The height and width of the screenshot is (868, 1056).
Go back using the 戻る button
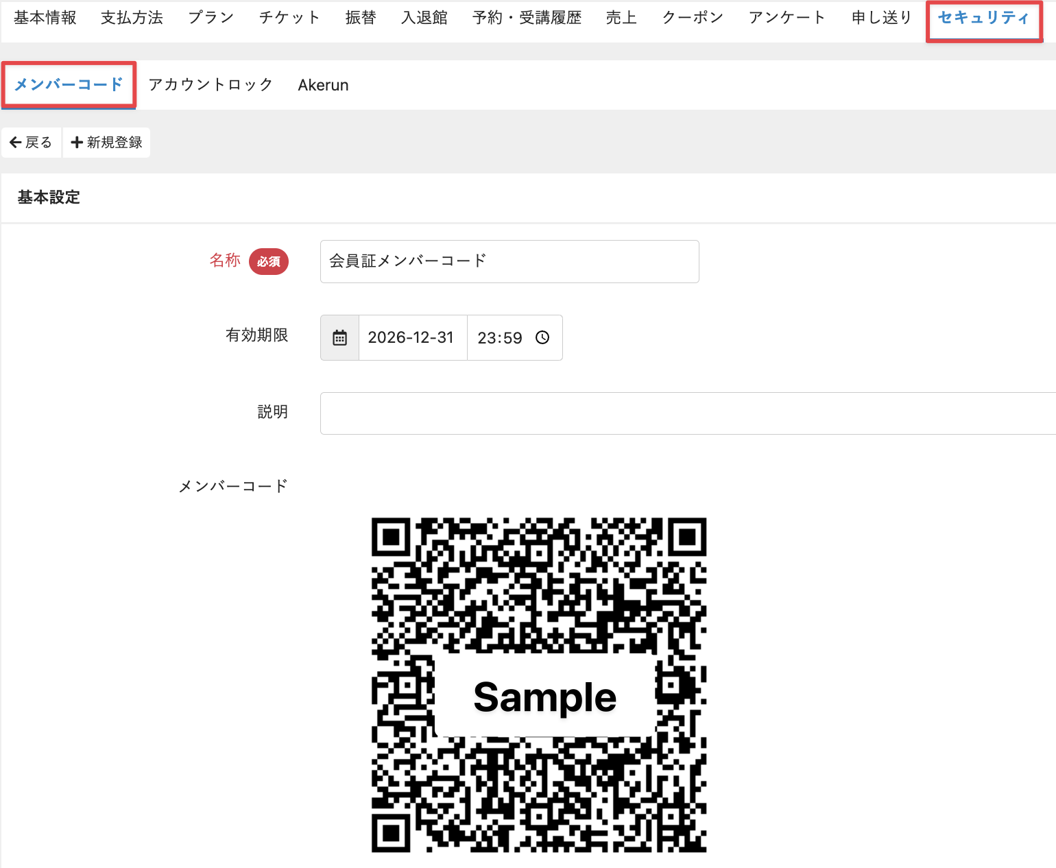[x=32, y=143]
